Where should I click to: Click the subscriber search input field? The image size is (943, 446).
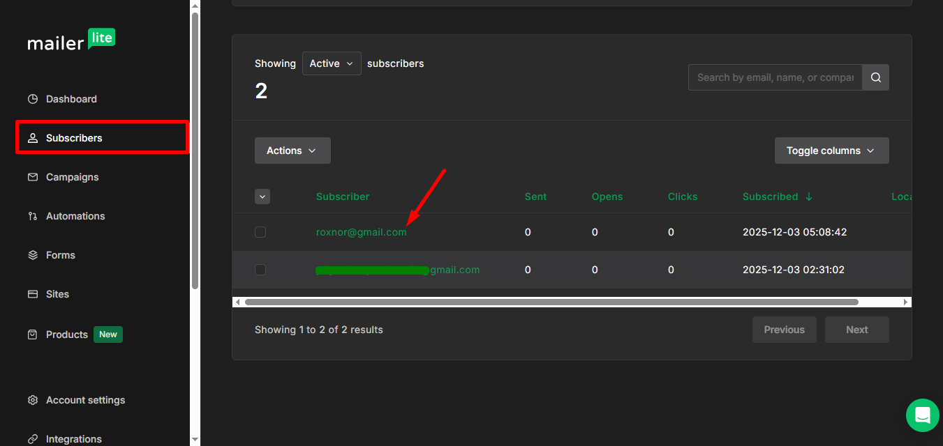click(x=775, y=77)
